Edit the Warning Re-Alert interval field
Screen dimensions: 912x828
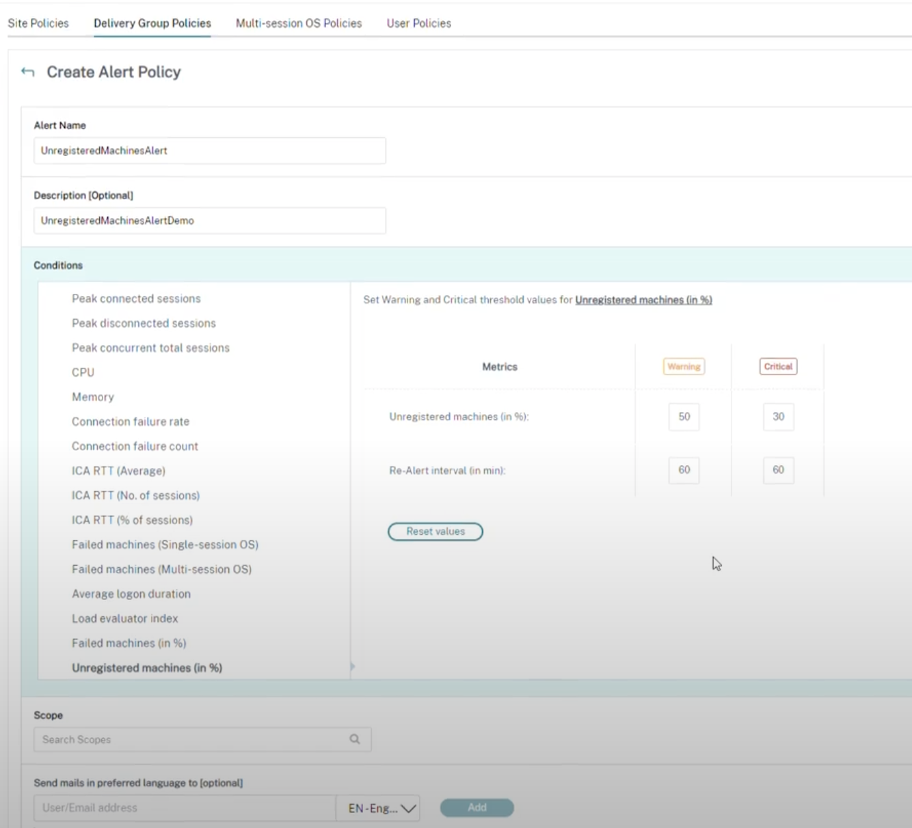[x=684, y=470]
